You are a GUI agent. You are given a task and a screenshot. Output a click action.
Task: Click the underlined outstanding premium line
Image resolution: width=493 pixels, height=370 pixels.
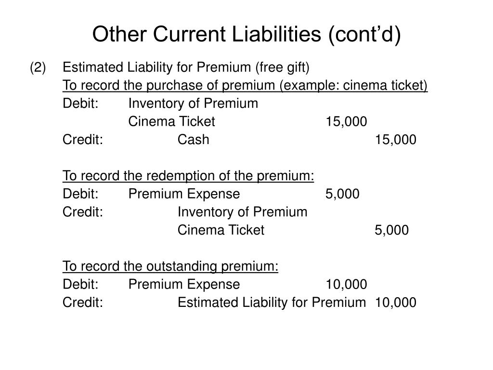tap(170, 266)
